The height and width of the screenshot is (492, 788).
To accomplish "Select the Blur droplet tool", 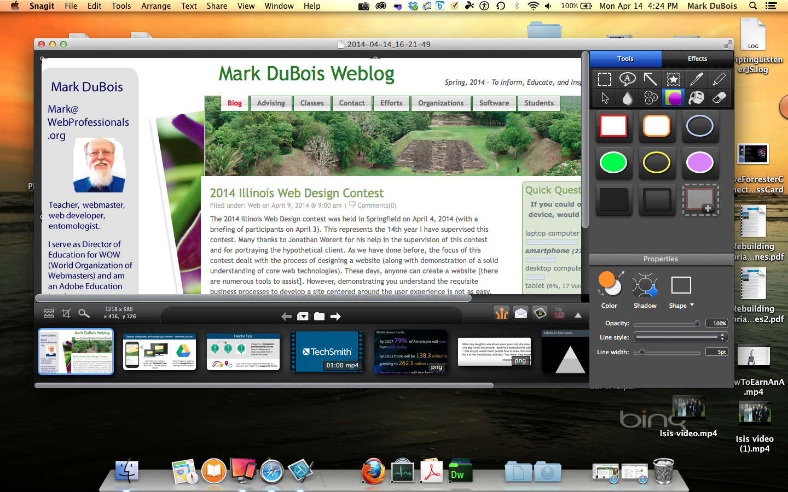I will click(628, 98).
